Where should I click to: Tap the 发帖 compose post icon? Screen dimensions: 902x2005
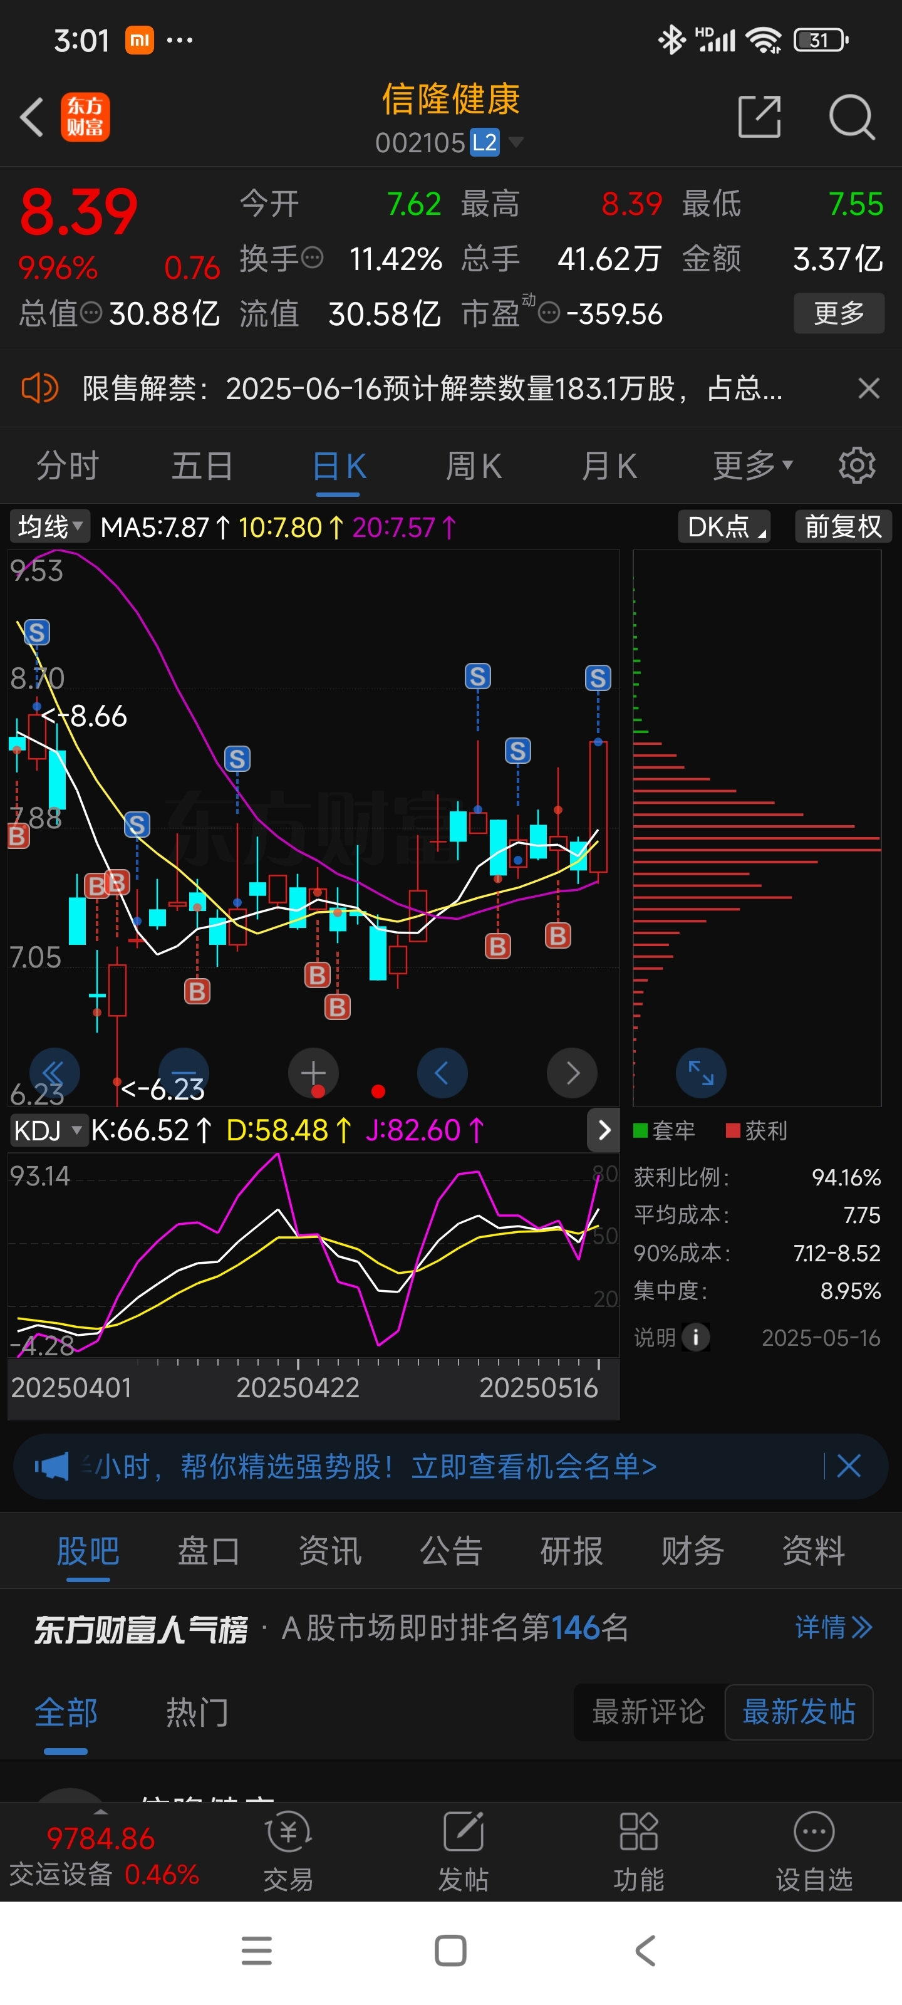(x=463, y=1851)
